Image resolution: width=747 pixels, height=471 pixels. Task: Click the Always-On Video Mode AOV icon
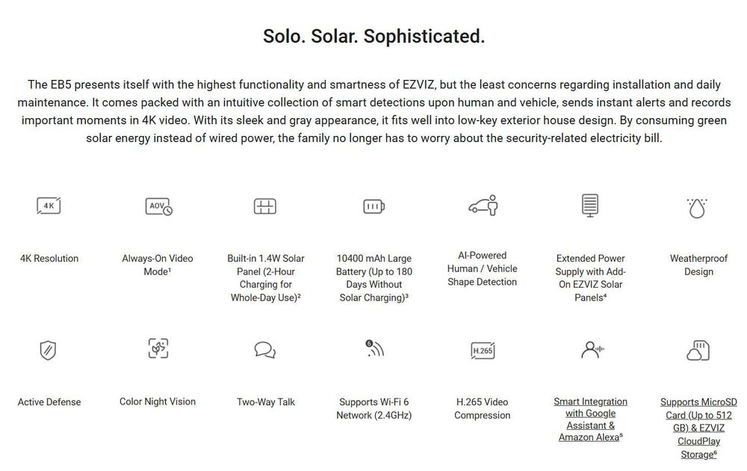(x=158, y=206)
